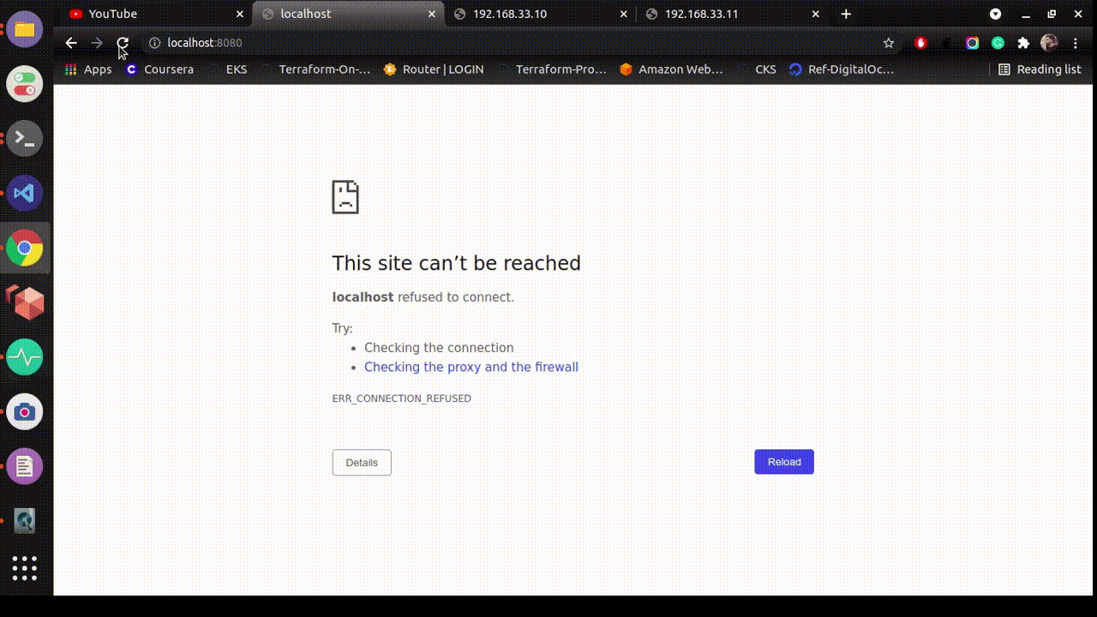Switch to the YouTube tab
Viewport: 1097px width, 617px height.
156,14
